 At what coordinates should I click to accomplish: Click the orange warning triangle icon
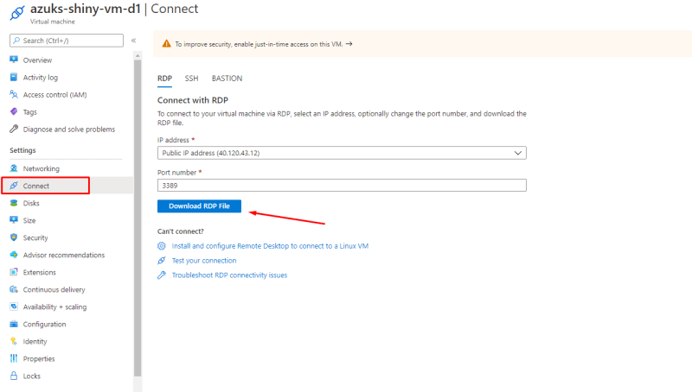click(166, 44)
